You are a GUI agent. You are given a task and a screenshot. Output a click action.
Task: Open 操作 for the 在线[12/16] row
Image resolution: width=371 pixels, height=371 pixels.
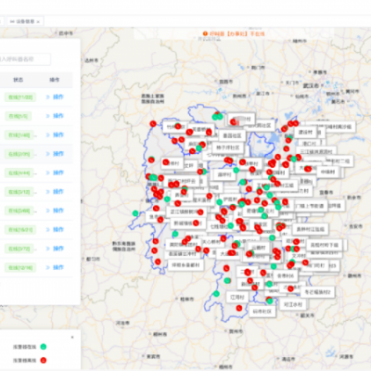pos(55,267)
